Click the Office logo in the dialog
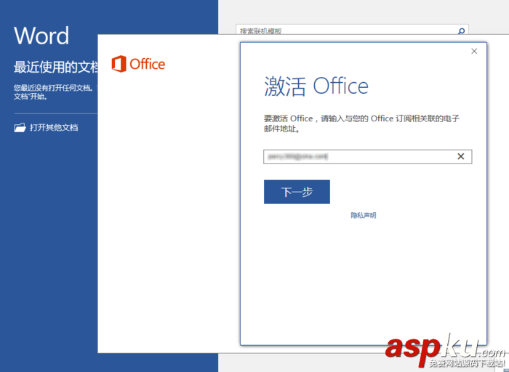This screenshot has width=509, height=372. [138, 63]
